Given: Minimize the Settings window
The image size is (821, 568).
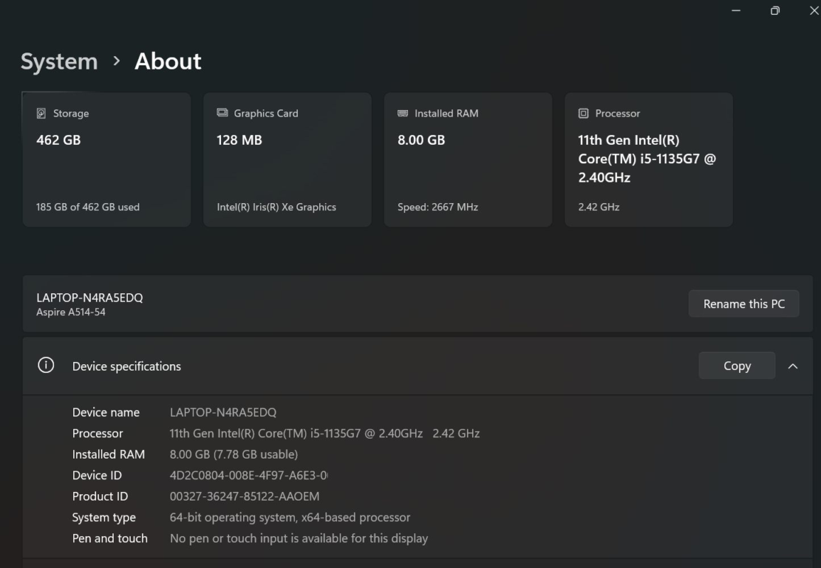Looking at the screenshot, I should (x=736, y=11).
